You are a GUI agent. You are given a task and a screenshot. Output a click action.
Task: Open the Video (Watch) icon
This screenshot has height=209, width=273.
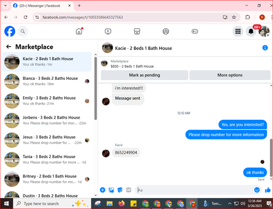tap(108, 31)
